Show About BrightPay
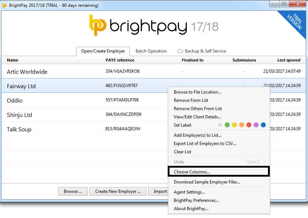The image size is (308, 218). (x=219, y=209)
